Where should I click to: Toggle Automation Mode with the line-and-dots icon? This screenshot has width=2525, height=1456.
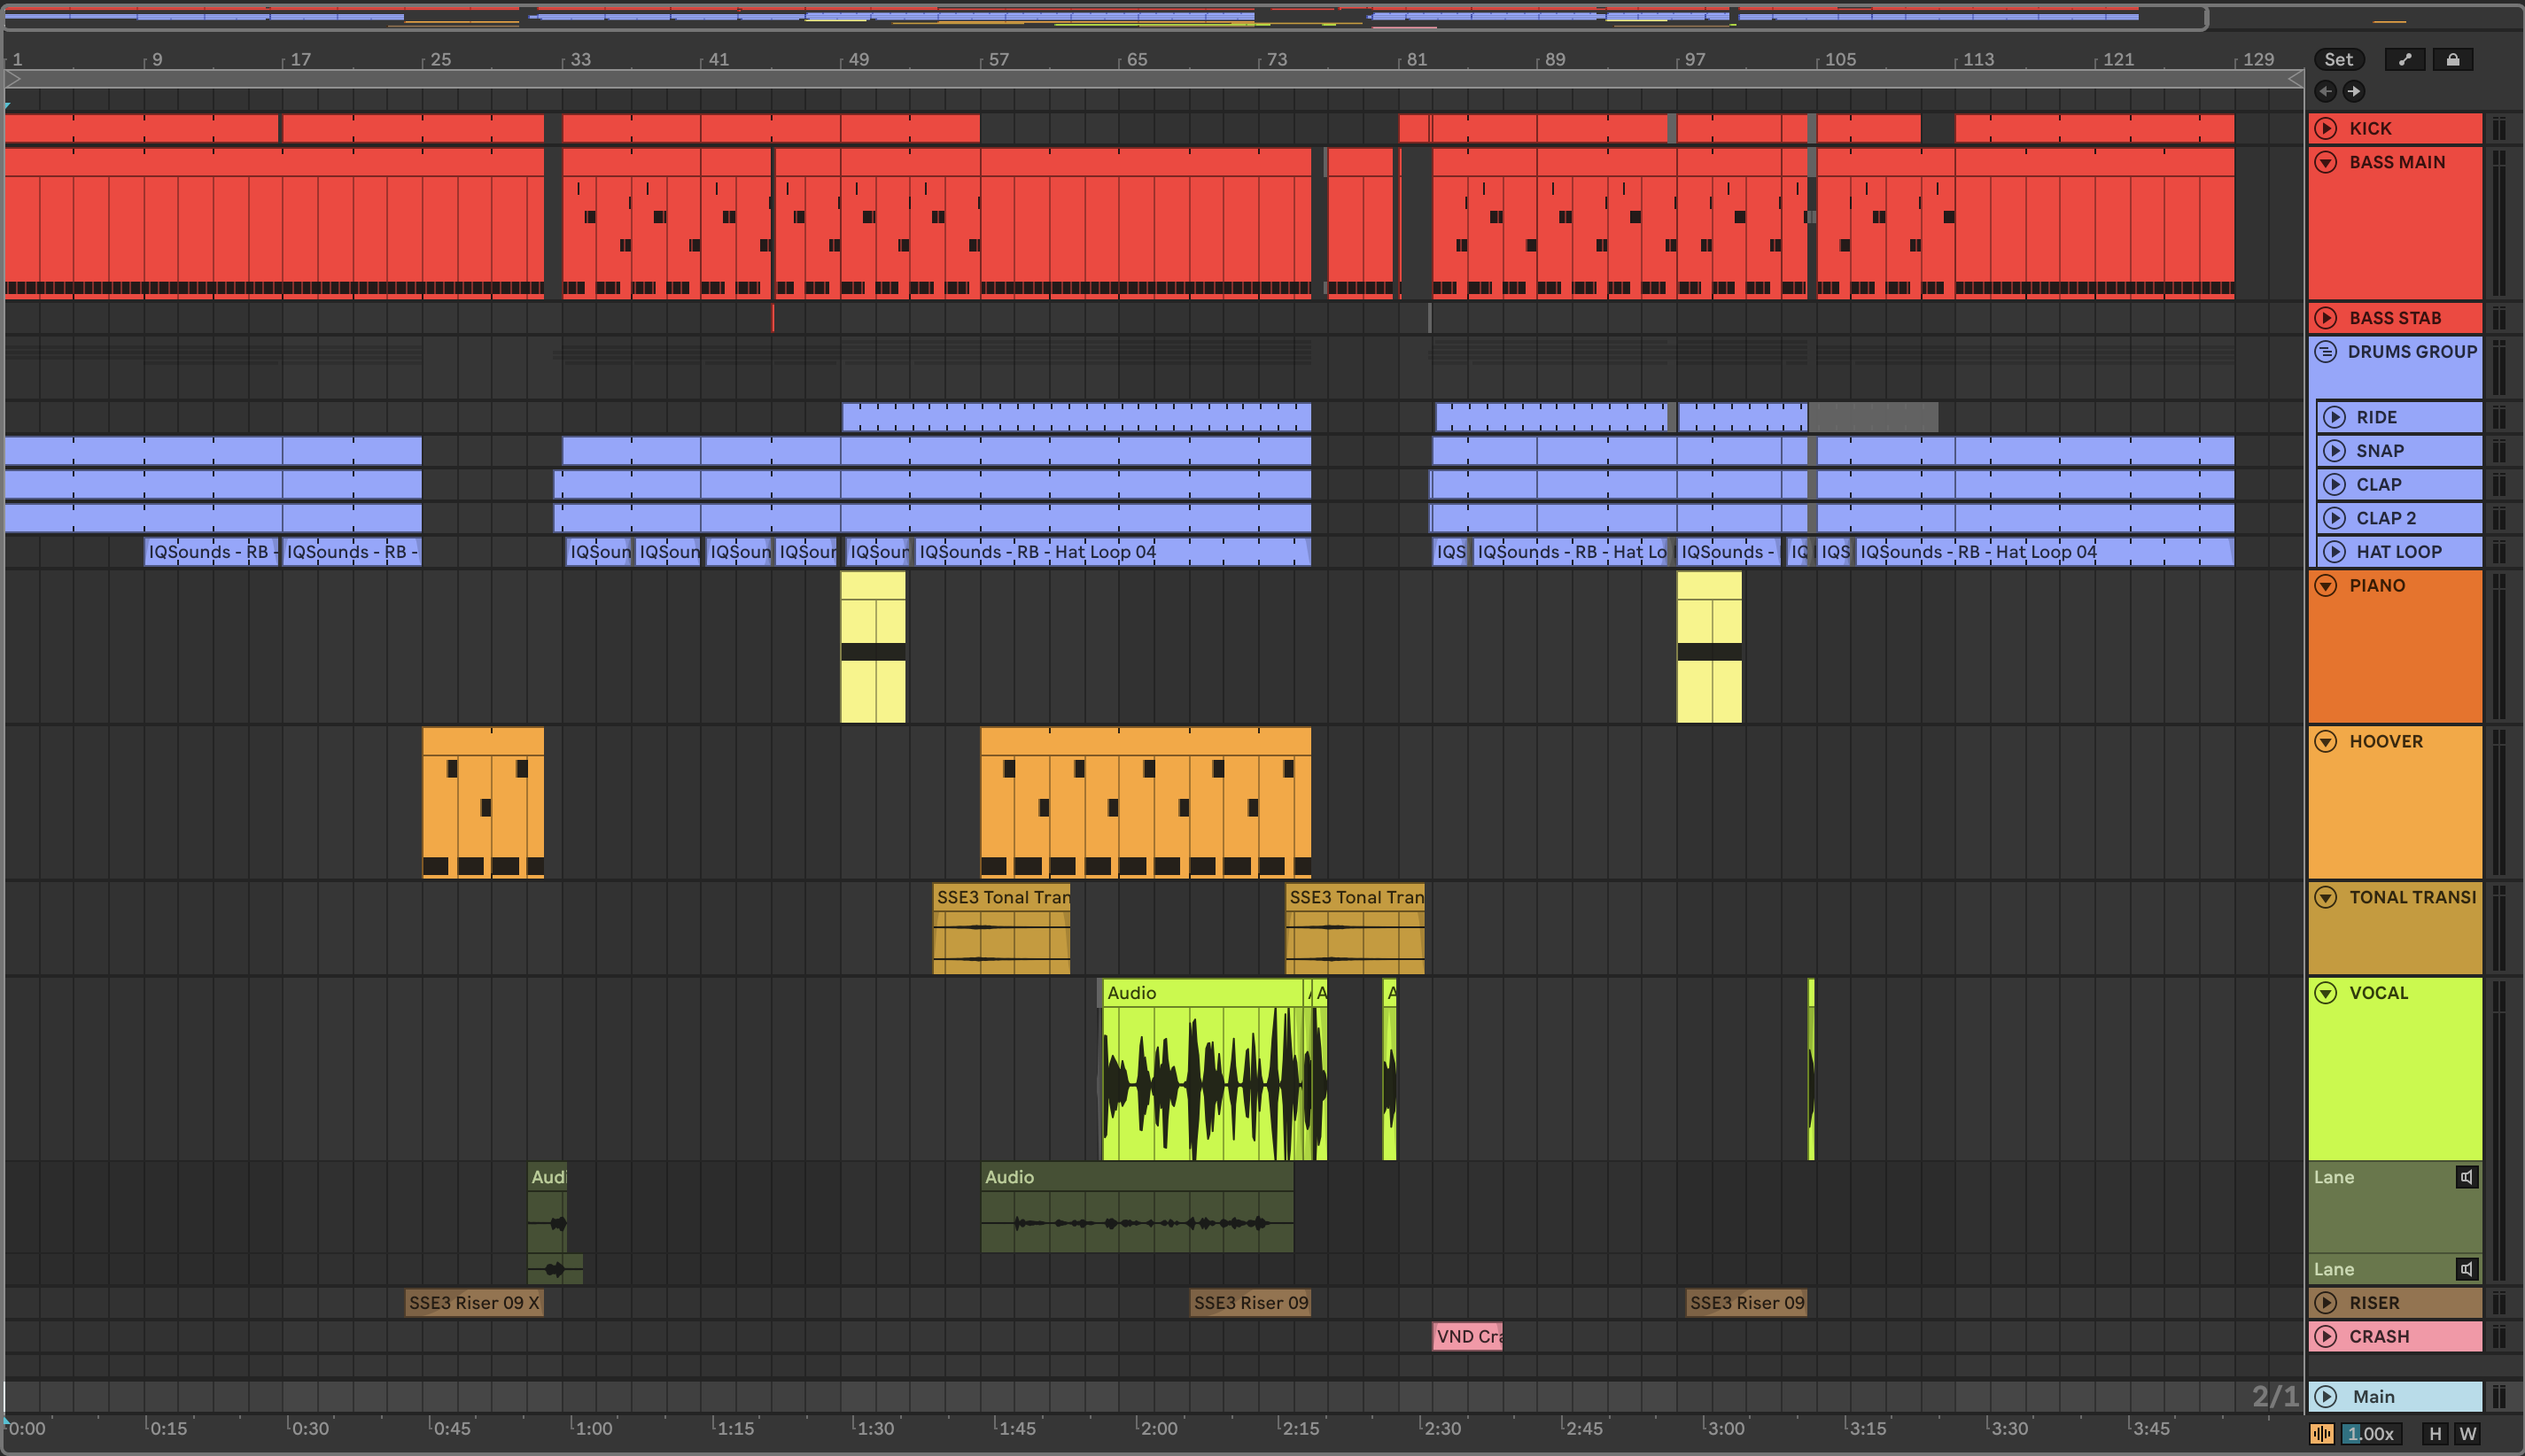(x=2405, y=60)
